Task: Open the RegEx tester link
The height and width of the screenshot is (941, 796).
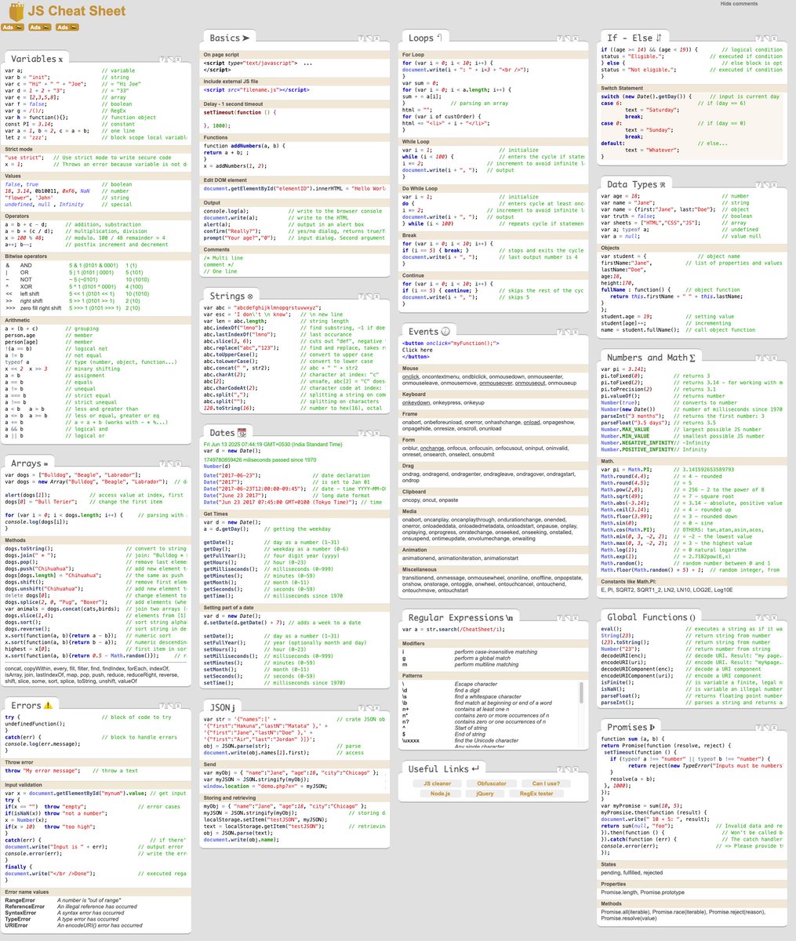Action: tap(536, 794)
